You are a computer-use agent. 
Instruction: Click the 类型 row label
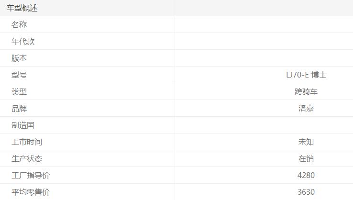[x=19, y=92]
